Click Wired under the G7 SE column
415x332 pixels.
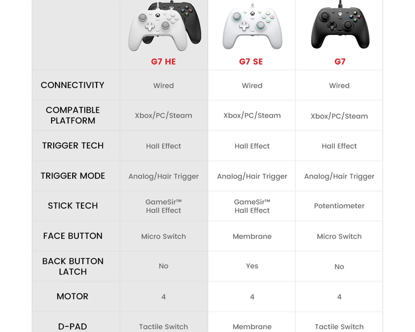coord(252,86)
